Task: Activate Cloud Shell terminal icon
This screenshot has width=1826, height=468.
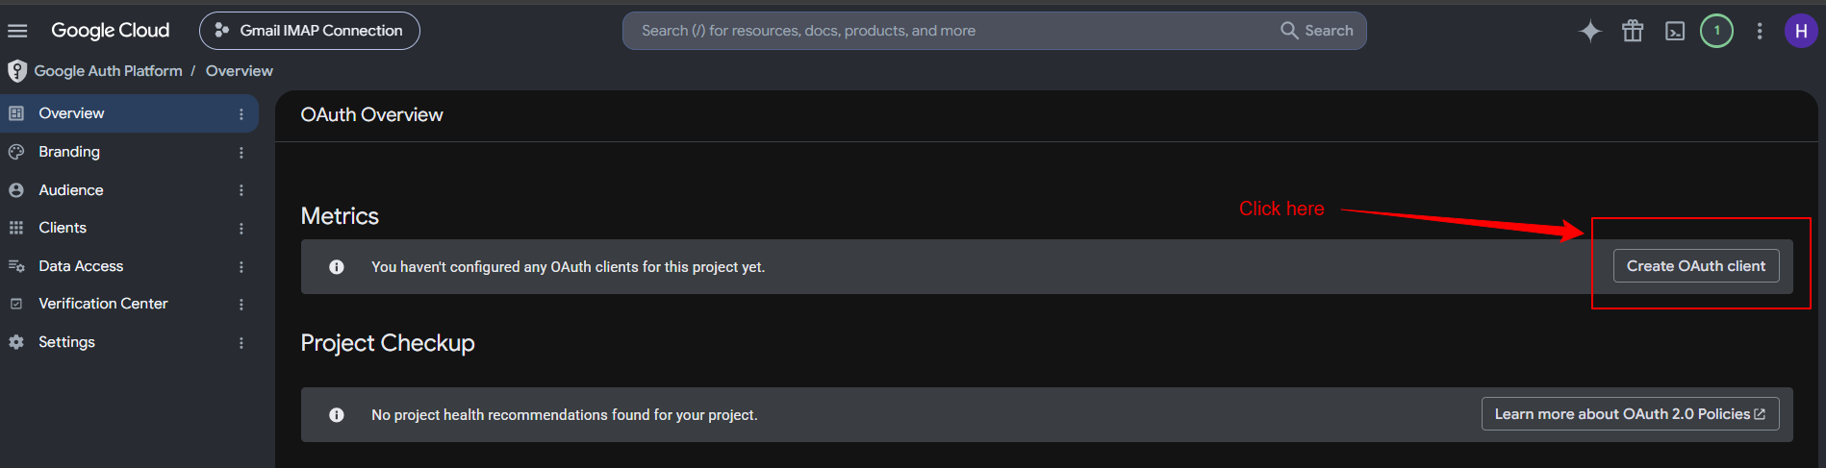Action: pyautogui.click(x=1675, y=31)
